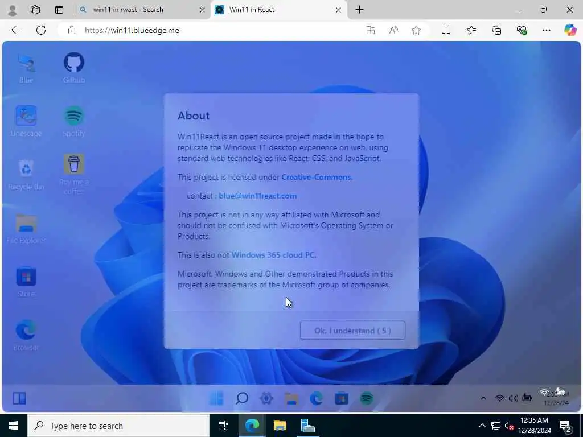Open Edge workspaces icon
This screenshot has width=583, height=437.
(x=35, y=10)
